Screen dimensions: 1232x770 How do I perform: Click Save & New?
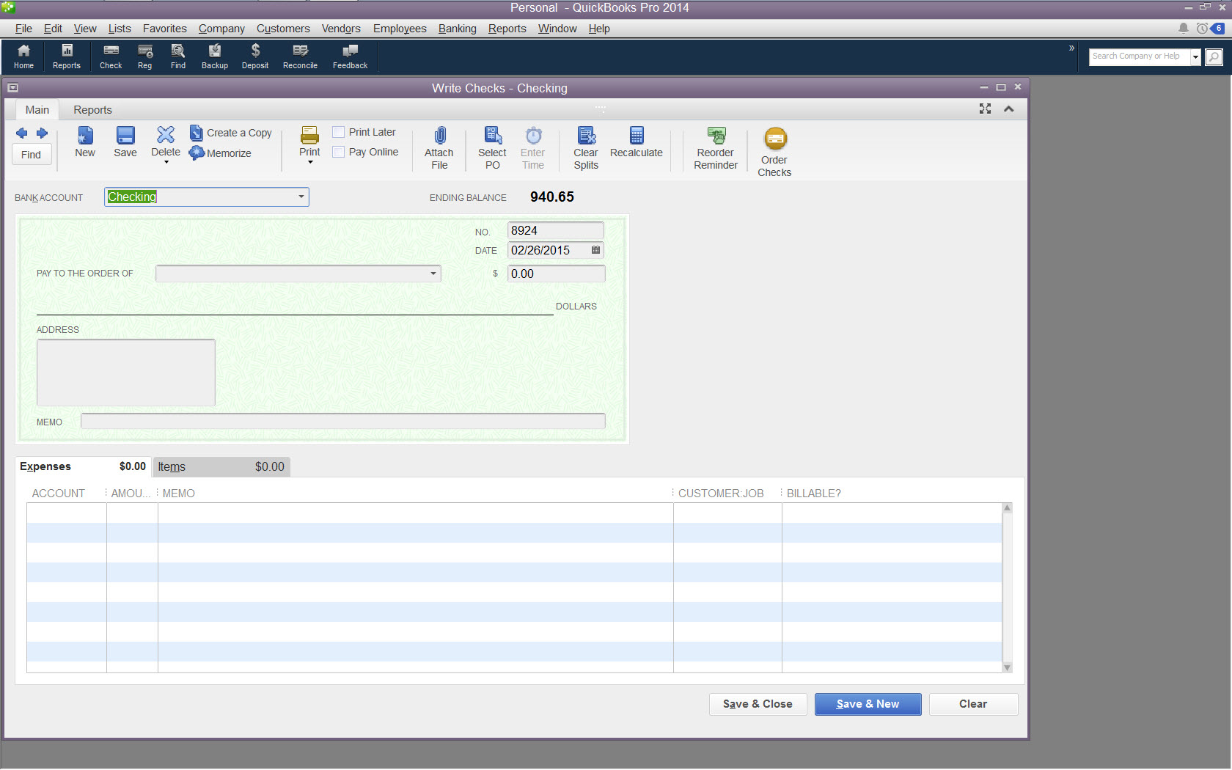pos(868,704)
